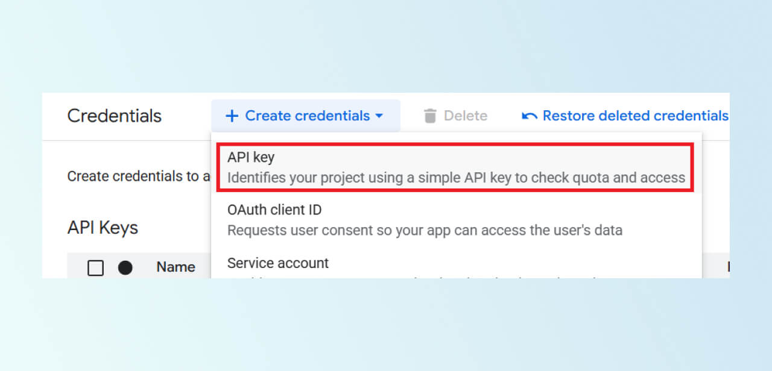Click the plus icon beside Create credentials
772x371 pixels.
pyautogui.click(x=232, y=116)
